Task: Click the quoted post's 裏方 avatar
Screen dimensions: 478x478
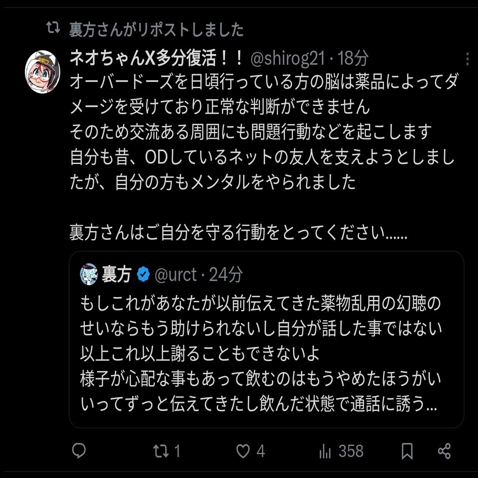Action: pos(89,274)
